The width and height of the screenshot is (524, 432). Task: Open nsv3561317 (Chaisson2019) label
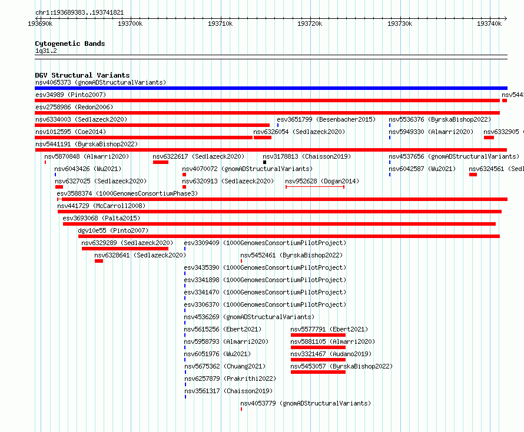pyautogui.click(x=228, y=391)
